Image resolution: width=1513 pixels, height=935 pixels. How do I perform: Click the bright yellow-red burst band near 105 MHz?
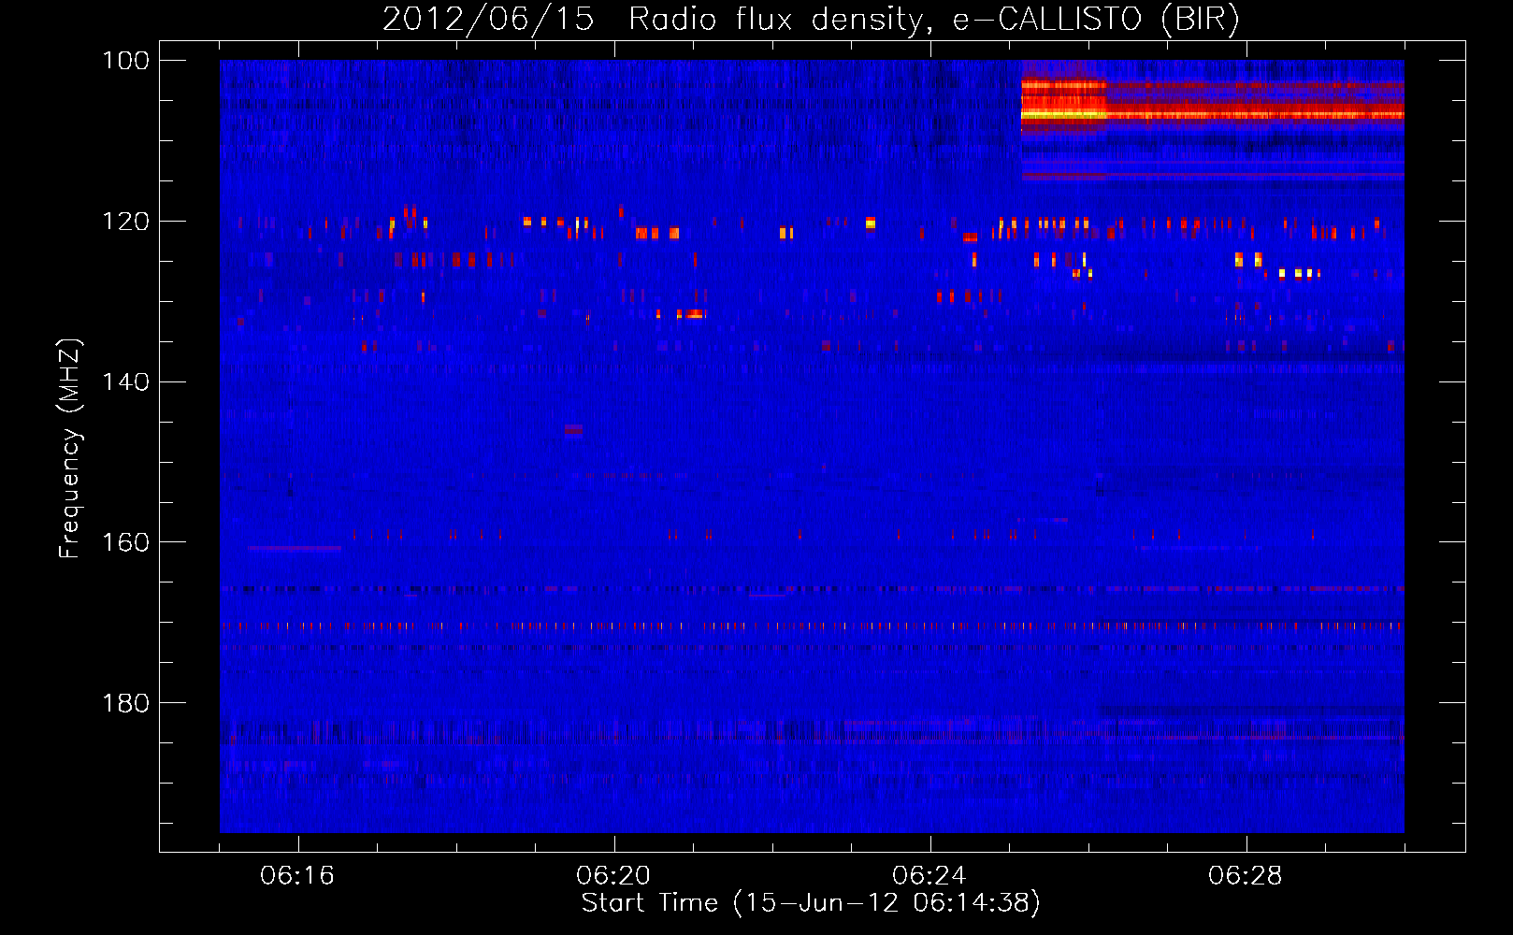(1213, 101)
